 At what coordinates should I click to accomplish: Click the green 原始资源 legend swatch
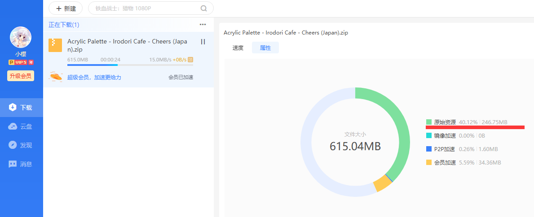(x=429, y=122)
